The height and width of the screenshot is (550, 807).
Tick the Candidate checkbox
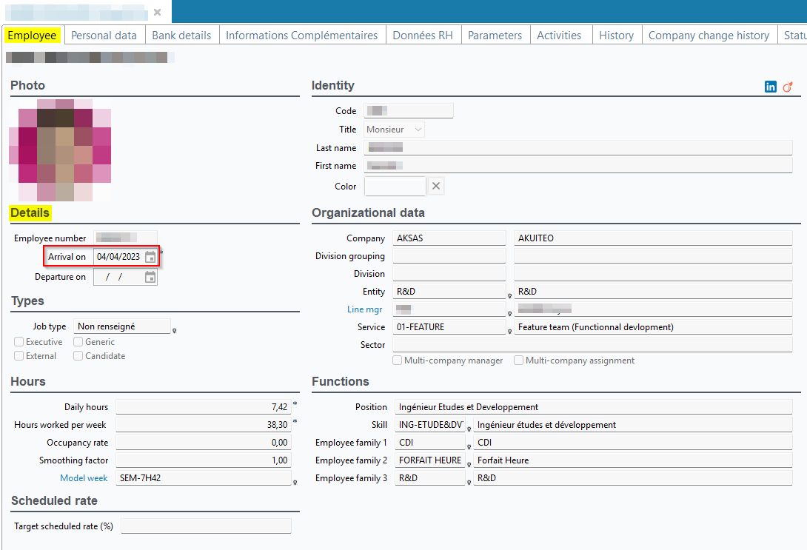(x=78, y=356)
